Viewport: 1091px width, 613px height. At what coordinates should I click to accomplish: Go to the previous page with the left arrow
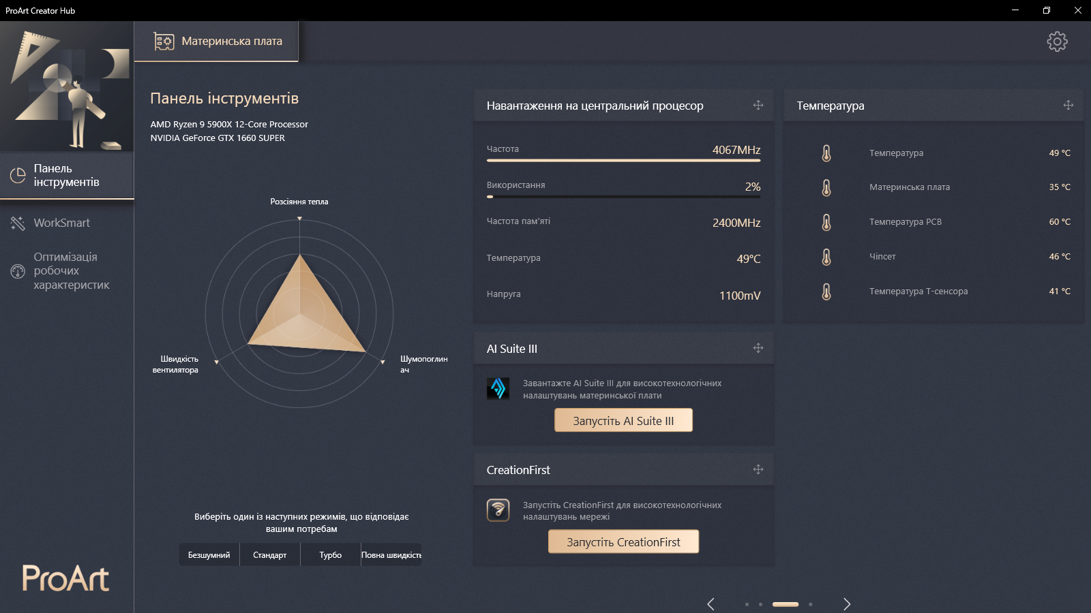(711, 604)
